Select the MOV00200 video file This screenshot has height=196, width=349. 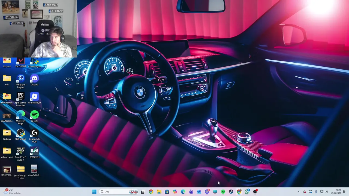[7, 171]
